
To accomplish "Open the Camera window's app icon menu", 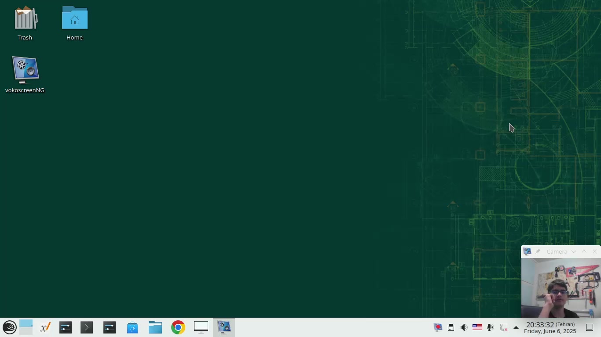I will point(527,251).
